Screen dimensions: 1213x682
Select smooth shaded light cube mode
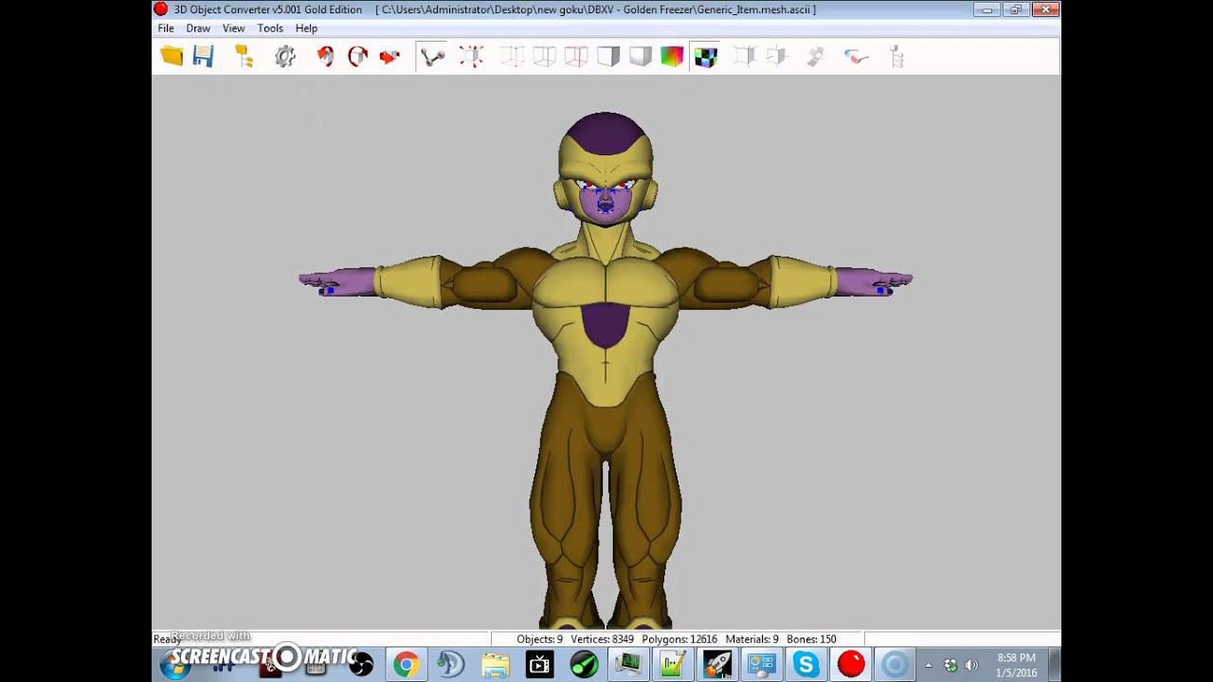pos(641,57)
